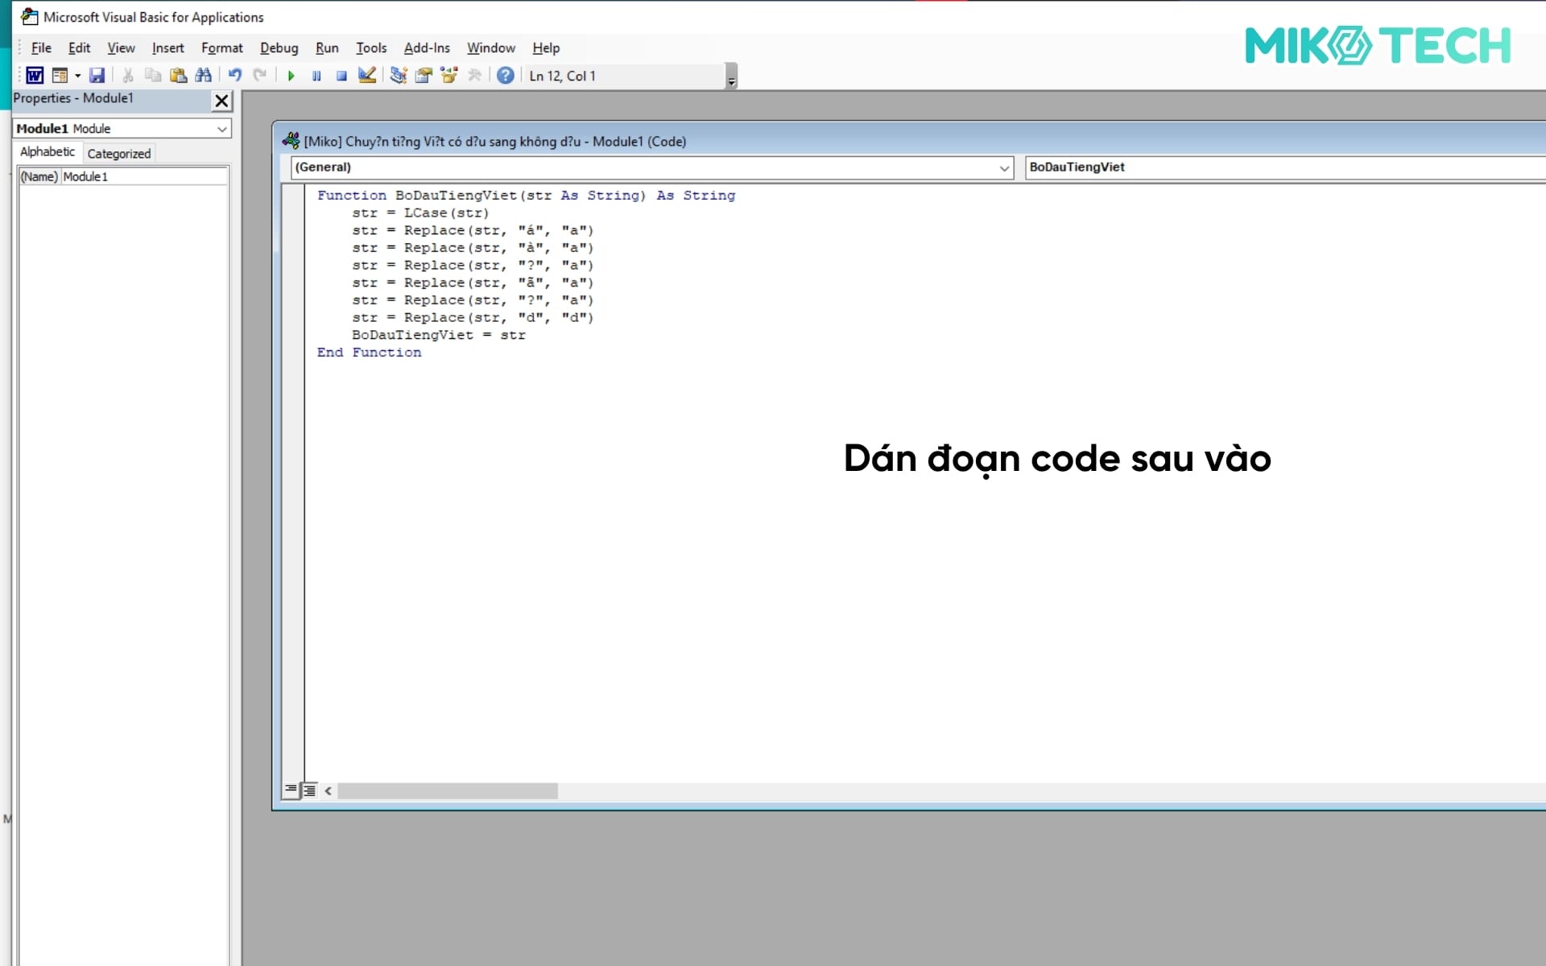The width and height of the screenshot is (1546, 966).
Task: Open the Help menu
Action: click(x=546, y=48)
